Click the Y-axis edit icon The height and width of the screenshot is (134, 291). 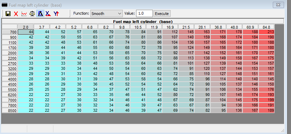(x=56, y=14)
